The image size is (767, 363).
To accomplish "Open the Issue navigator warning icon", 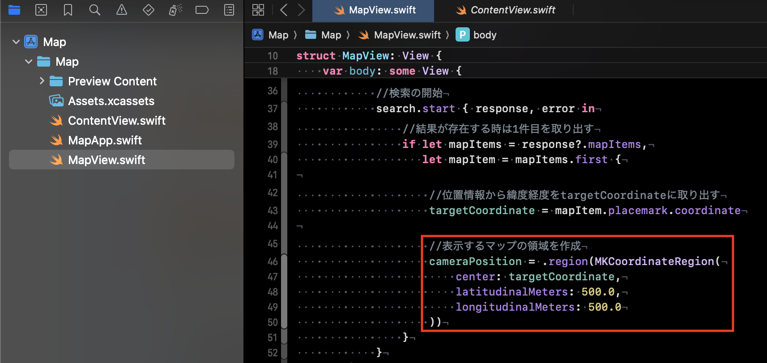I will point(122,10).
